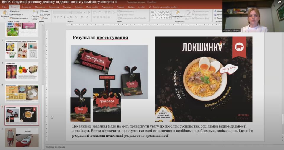The image size is (284, 150).
Task: Switch to the Анімація tab
Action: [79, 7]
